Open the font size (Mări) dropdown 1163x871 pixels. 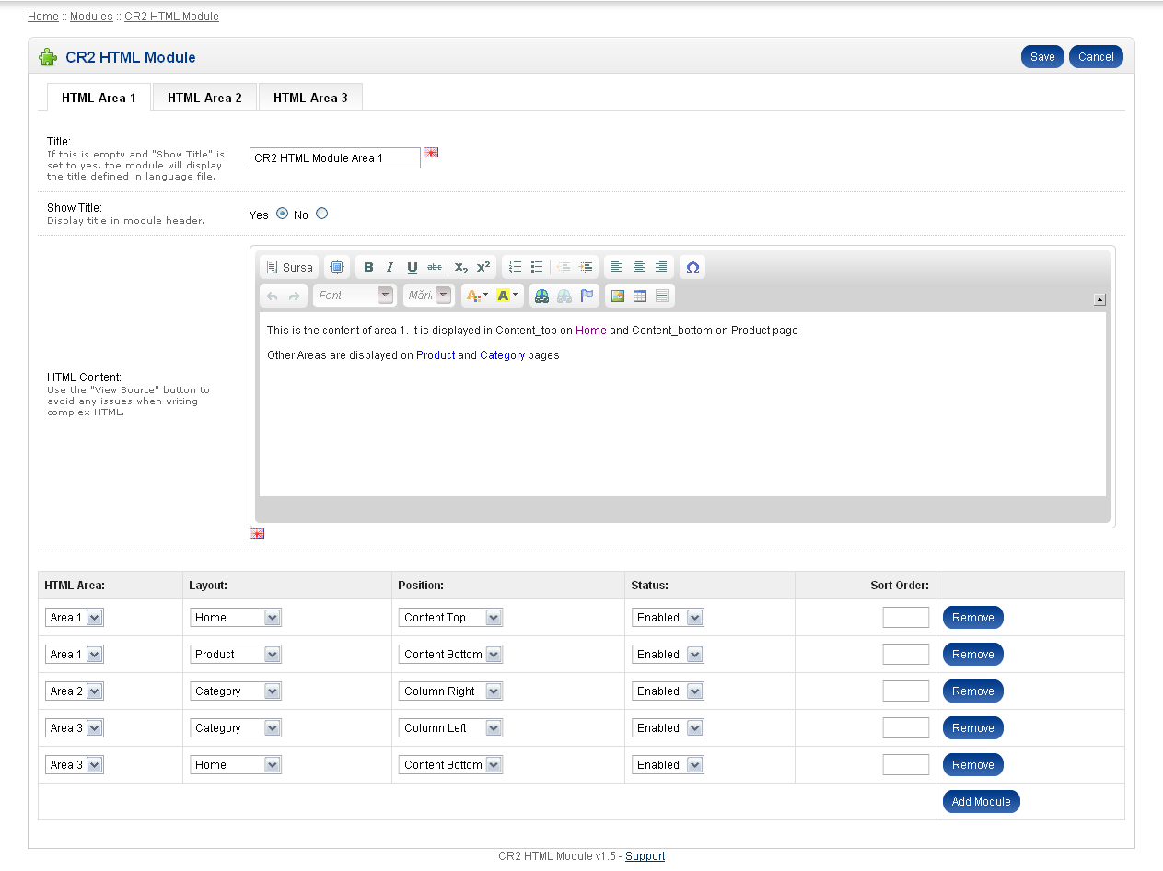[x=429, y=296]
